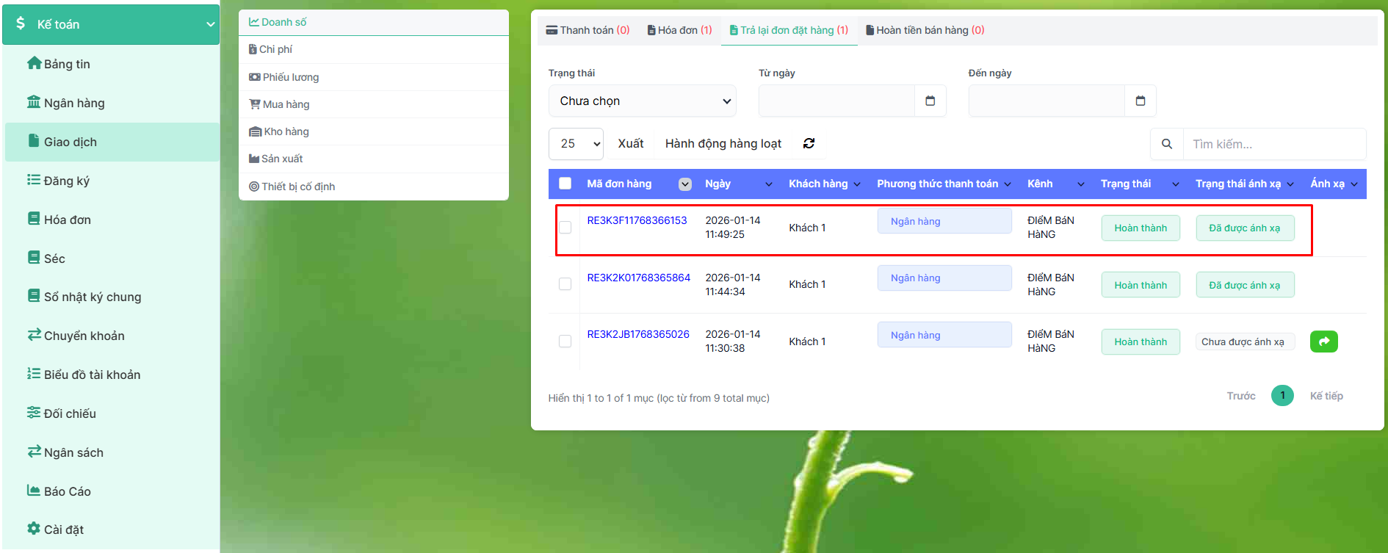1388x553 pixels.
Task: Click page 1 pagination circle
Action: tap(1282, 396)
